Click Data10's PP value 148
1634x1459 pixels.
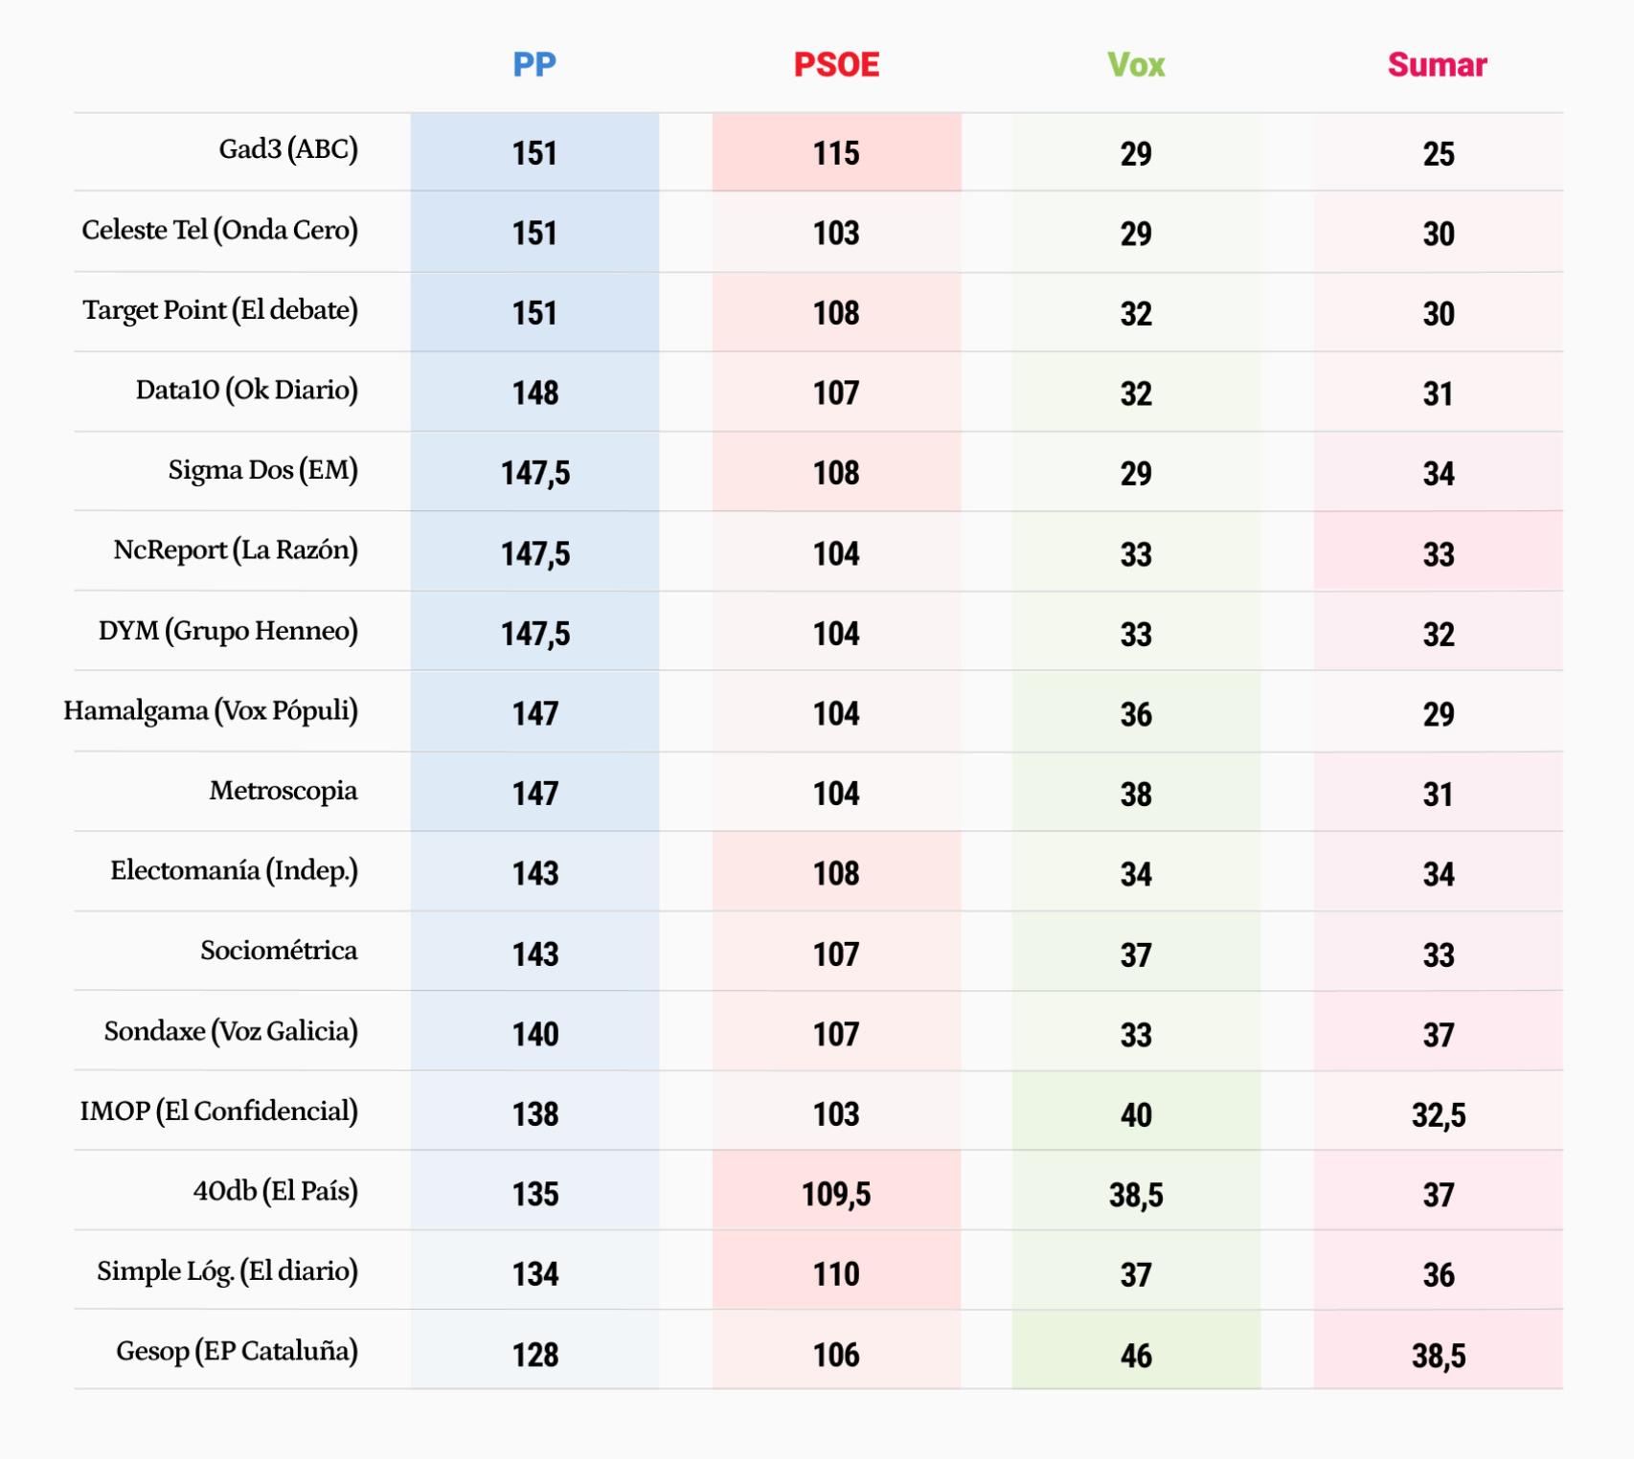(x=534, y=393)
